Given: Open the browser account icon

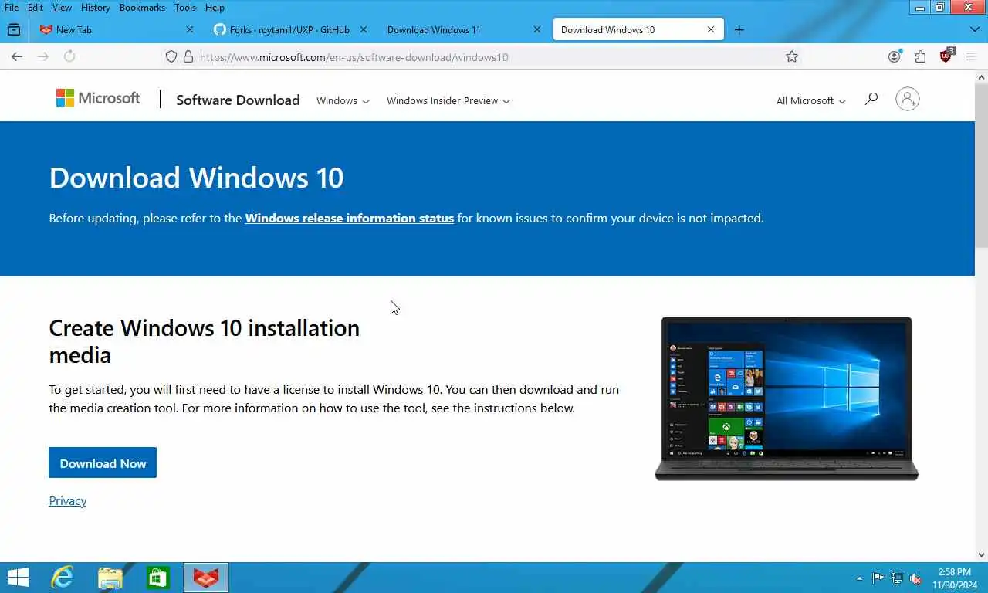Looking at the screenshot, I should pos(895,56).
